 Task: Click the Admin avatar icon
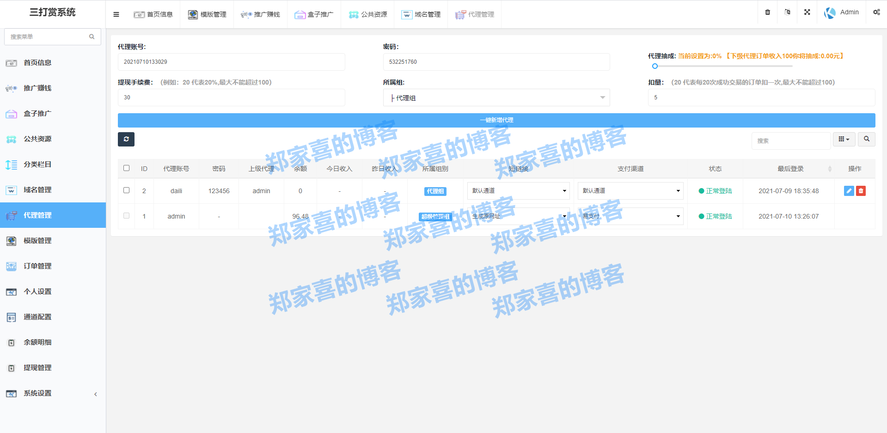(830, 13)
